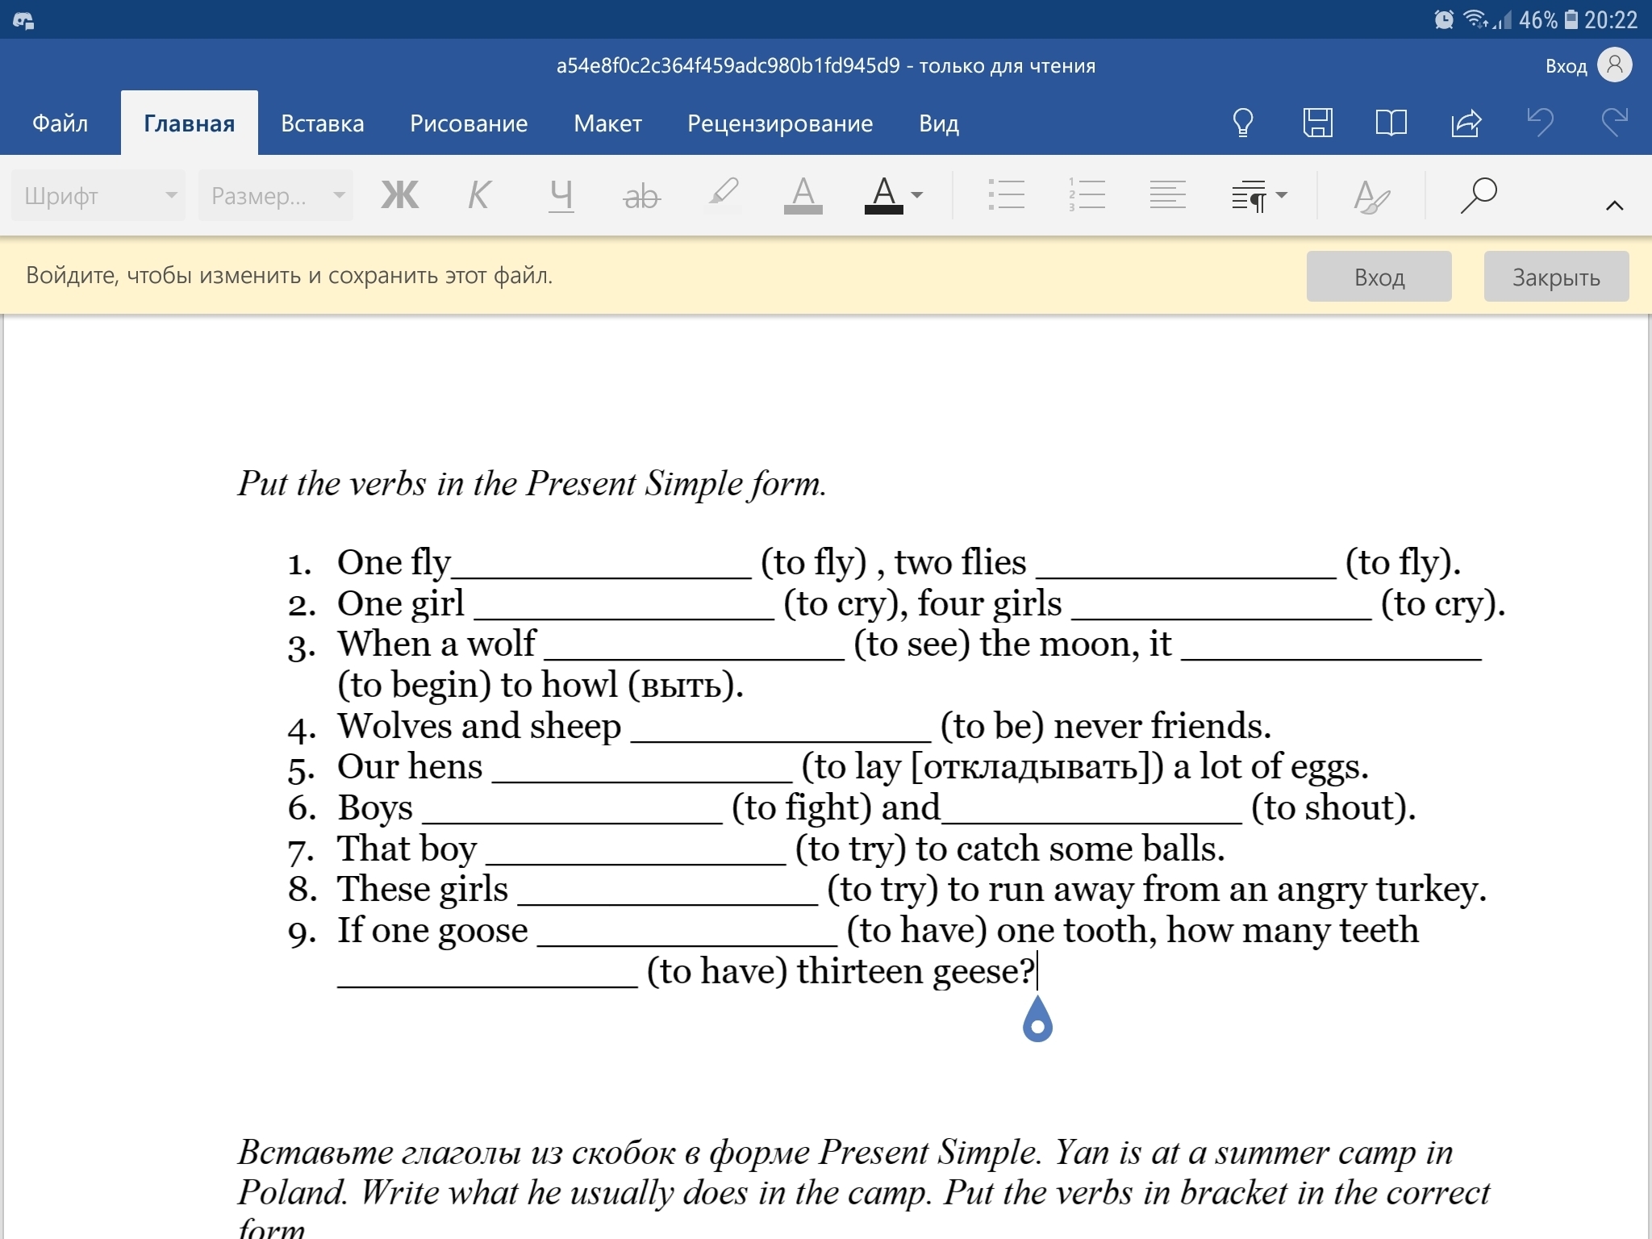Open the Рецензирование tab
Image resolution: width=1652 pixels, height=1239 pixels.
779,123
